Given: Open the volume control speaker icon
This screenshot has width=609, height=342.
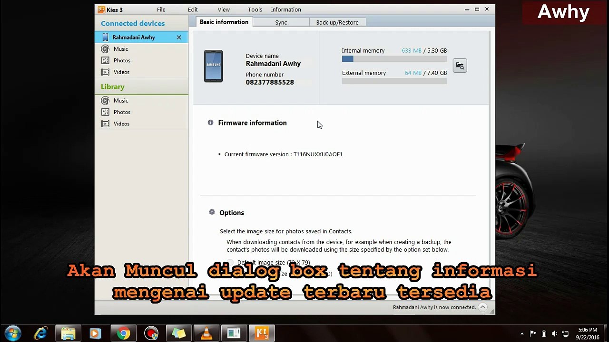Looking at the screenshot, I should click(x=555, y=333).
